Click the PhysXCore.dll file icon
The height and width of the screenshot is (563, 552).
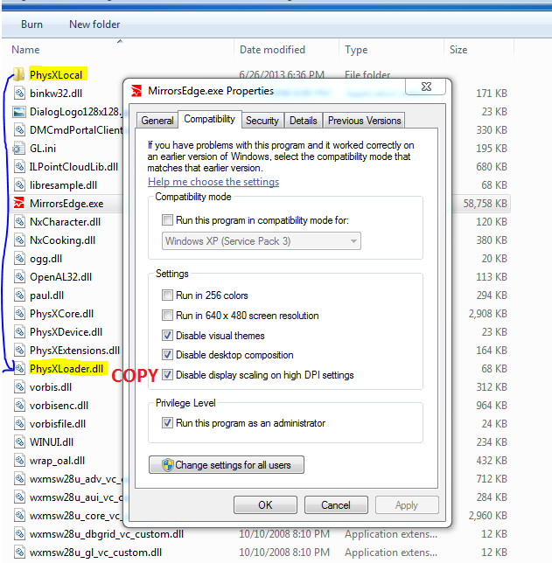(19, 314)
